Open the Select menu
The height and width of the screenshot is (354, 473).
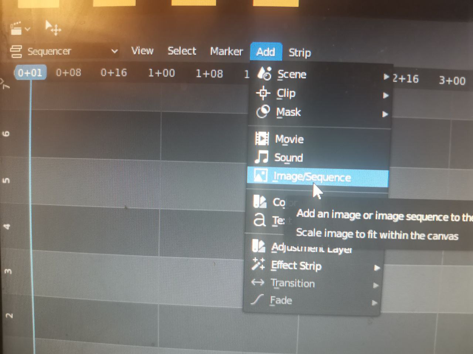[182, 51]
